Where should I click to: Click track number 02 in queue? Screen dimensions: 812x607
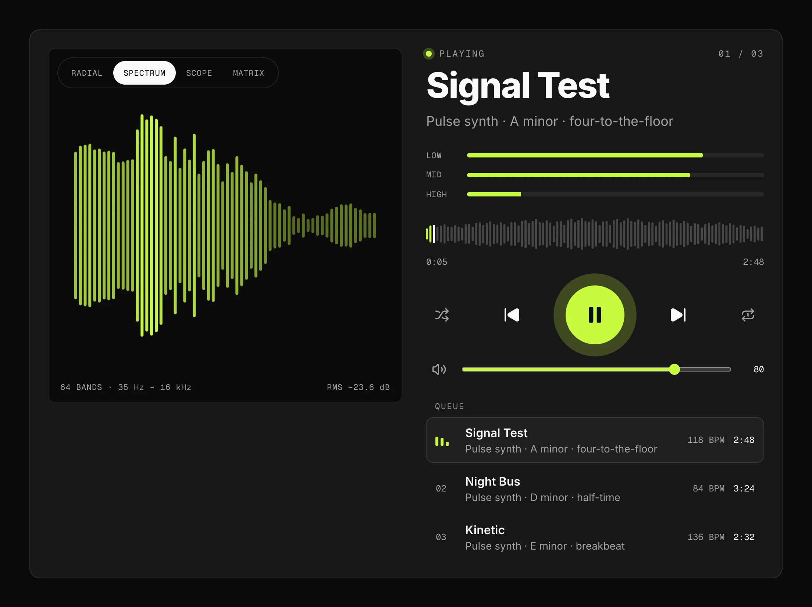[x=441, y=489]
